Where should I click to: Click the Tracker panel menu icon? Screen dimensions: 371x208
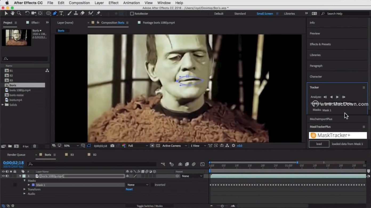tap(364, 88)
